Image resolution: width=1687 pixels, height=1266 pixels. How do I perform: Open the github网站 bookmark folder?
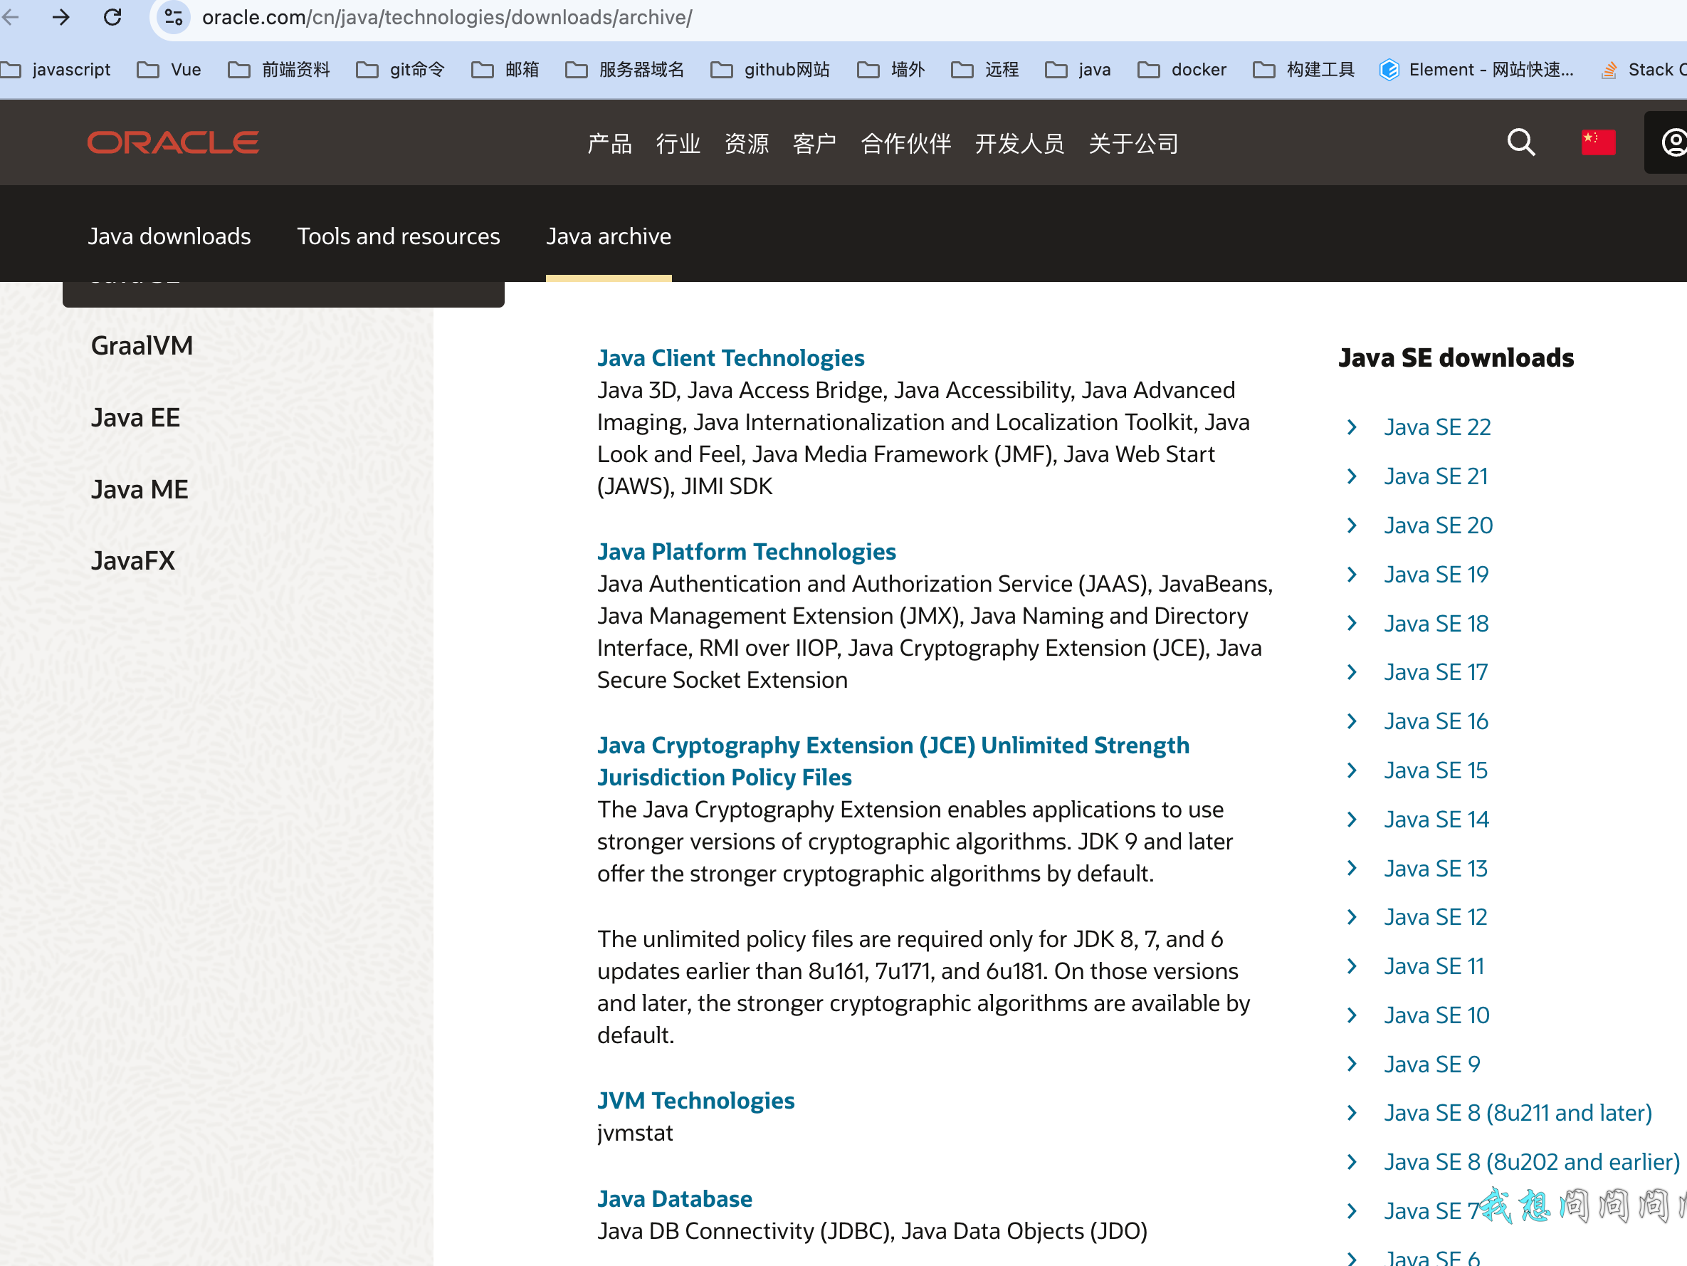click(769, 70)
